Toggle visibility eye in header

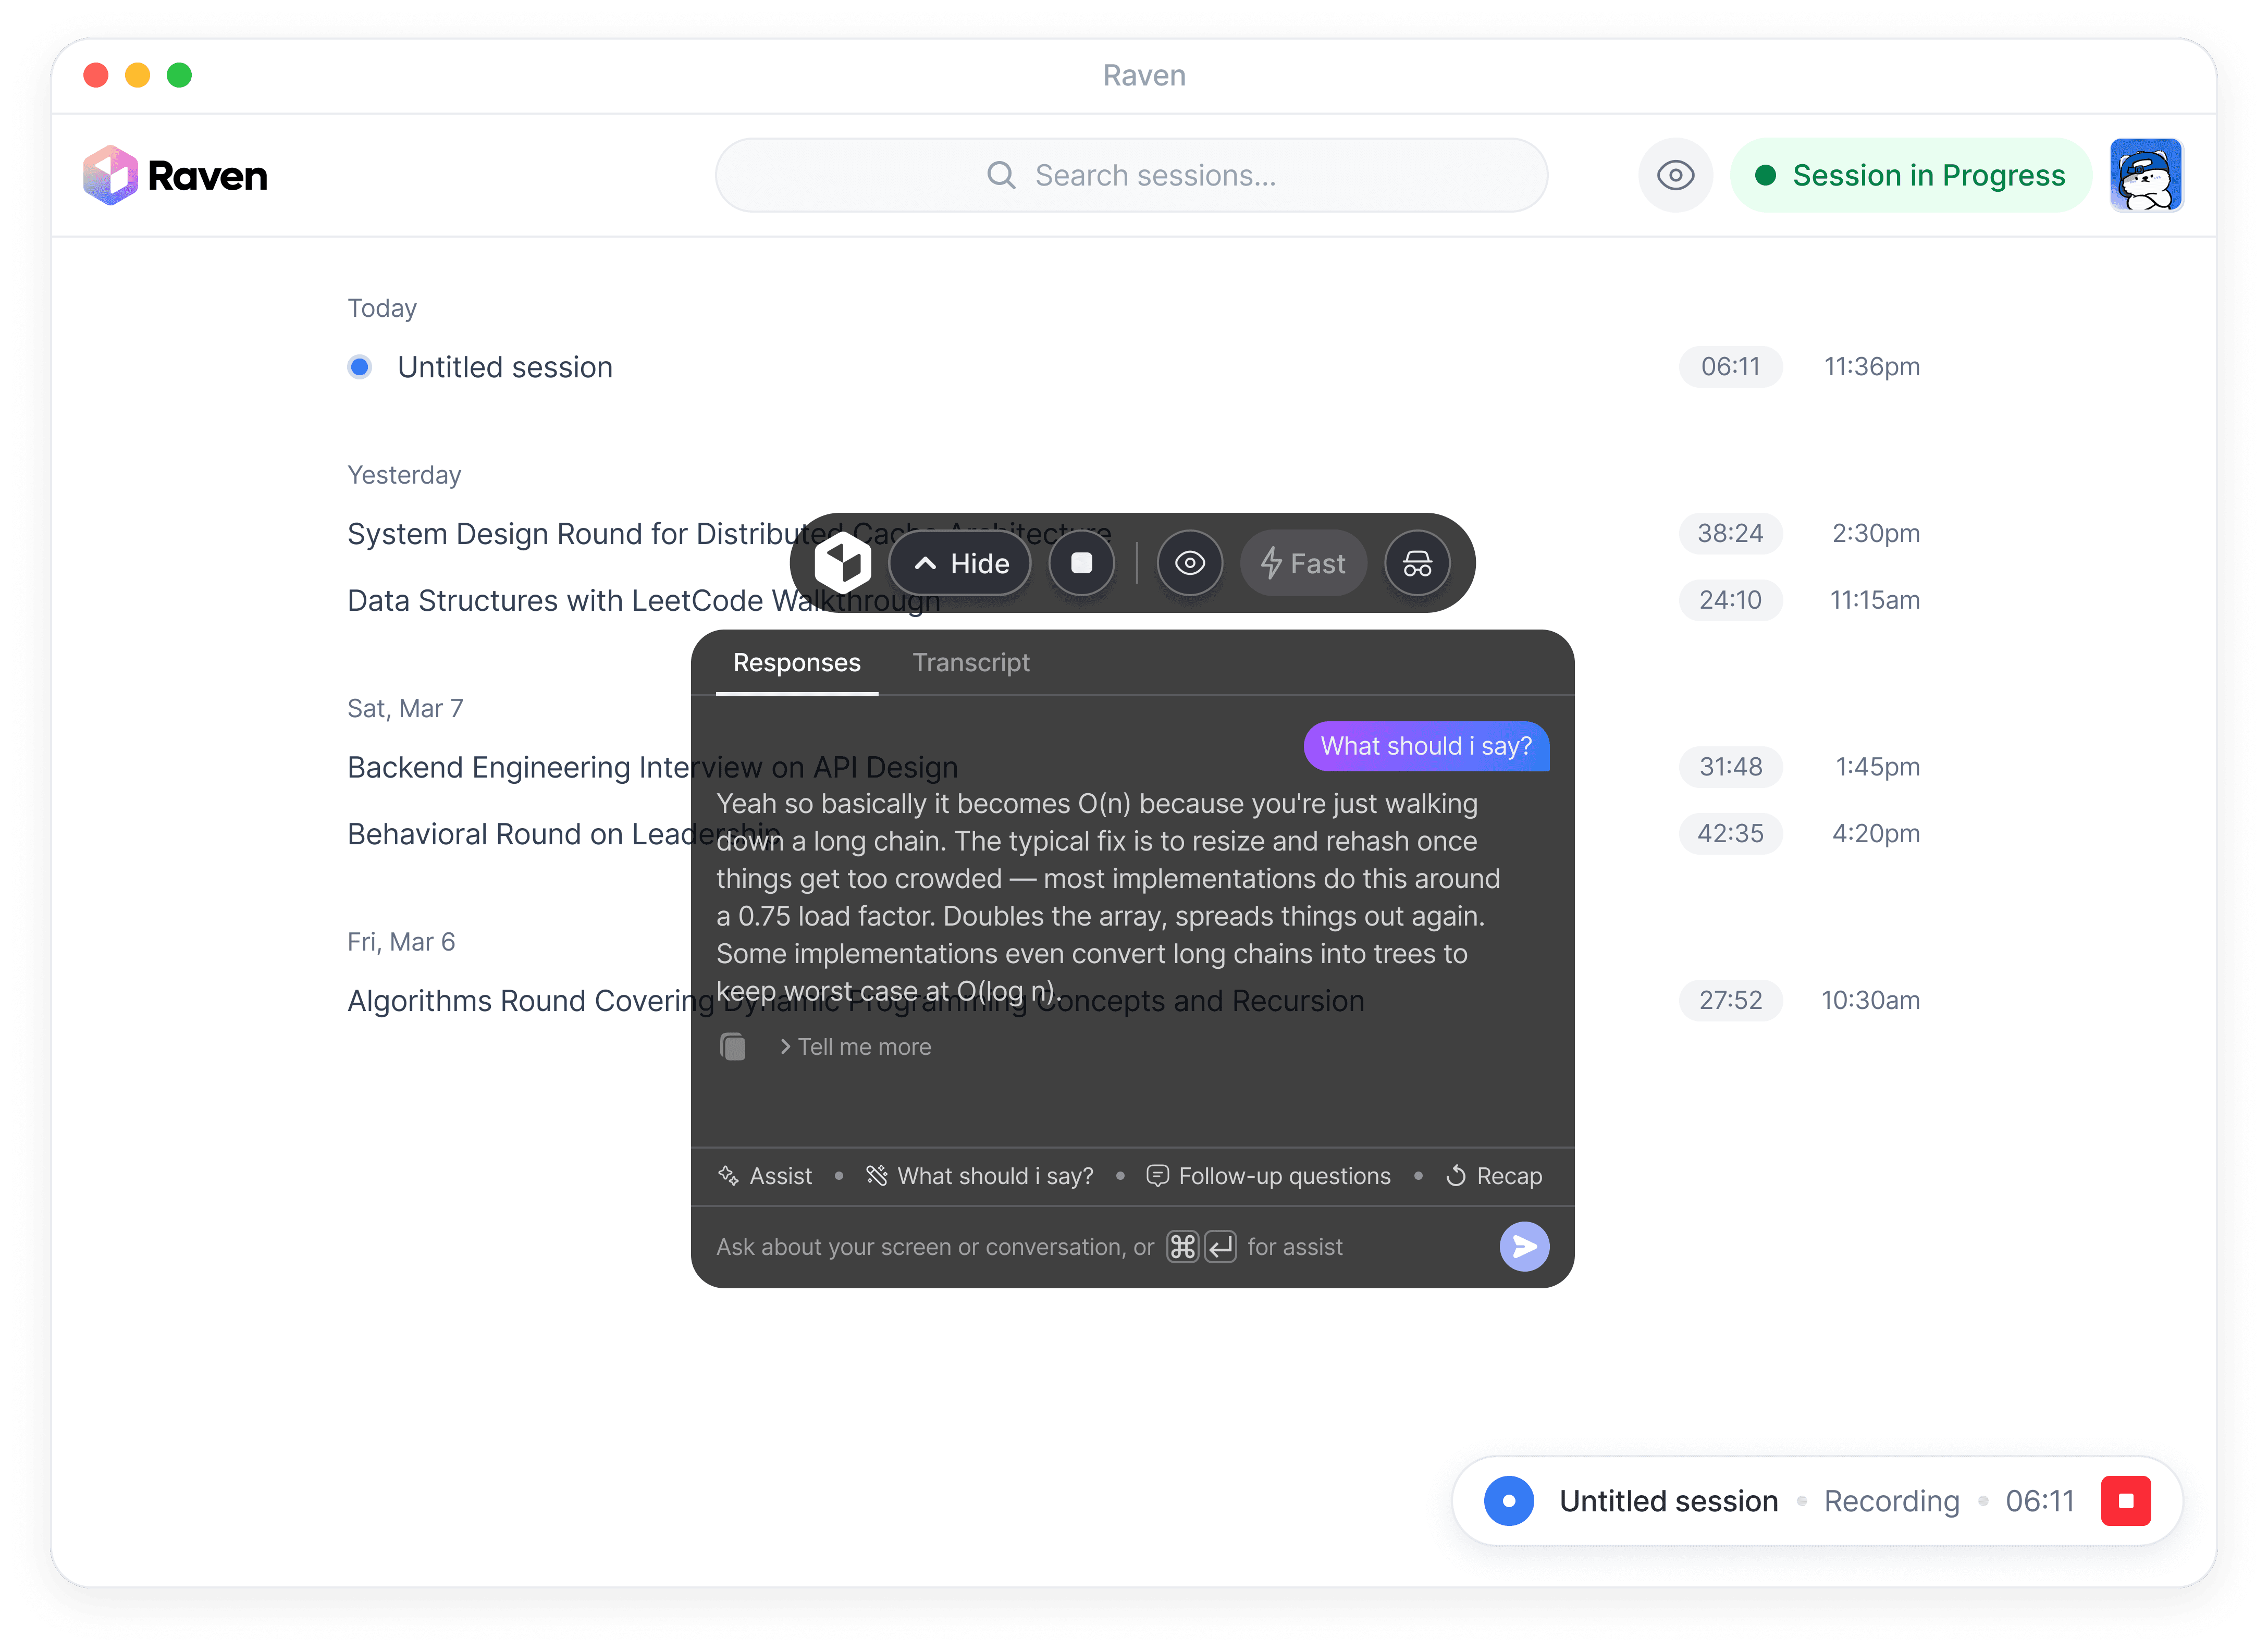pos(1675,176)
